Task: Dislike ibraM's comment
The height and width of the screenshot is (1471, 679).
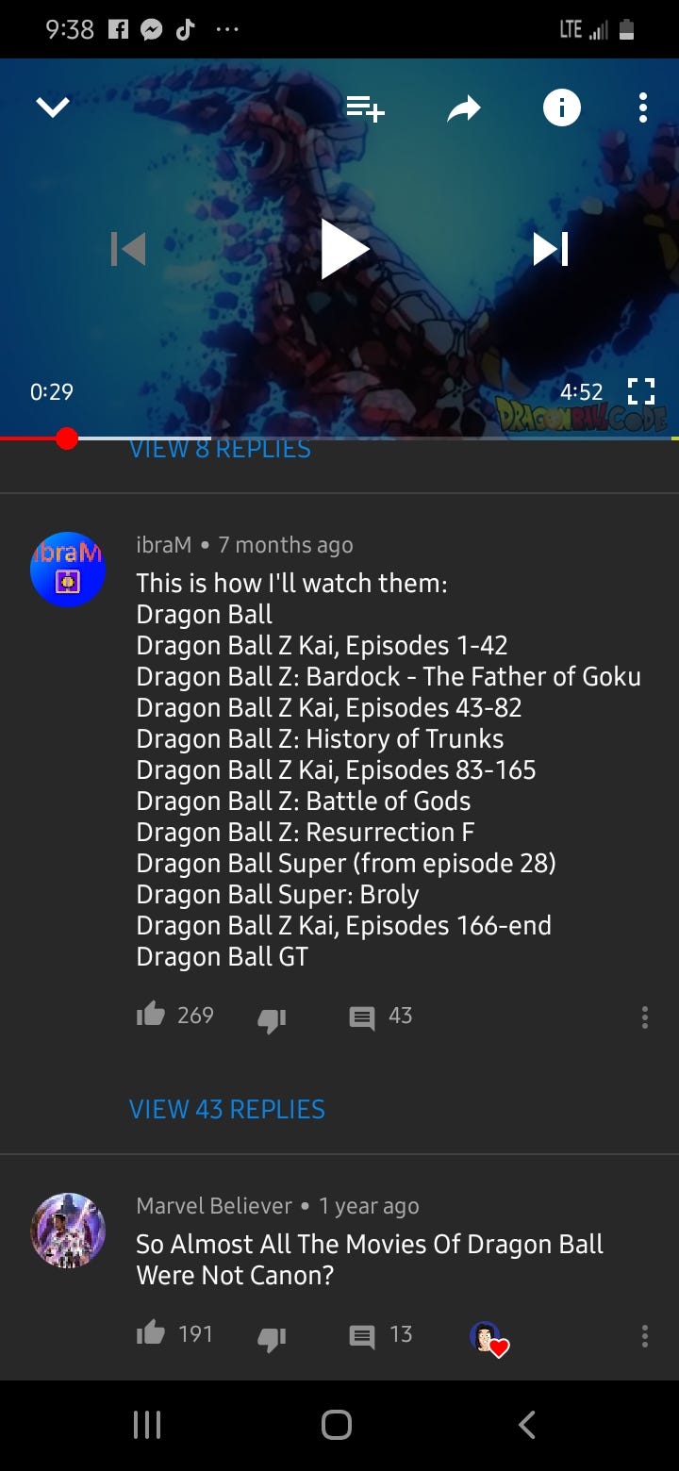Action: pyautogui.click(x=272, y=1018)
